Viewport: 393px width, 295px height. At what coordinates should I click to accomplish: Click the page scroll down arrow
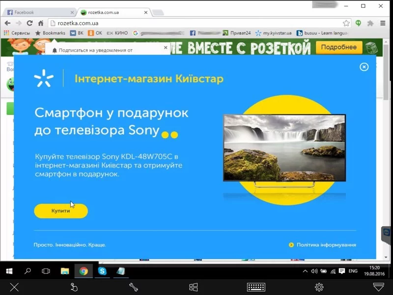click(386, 257)
